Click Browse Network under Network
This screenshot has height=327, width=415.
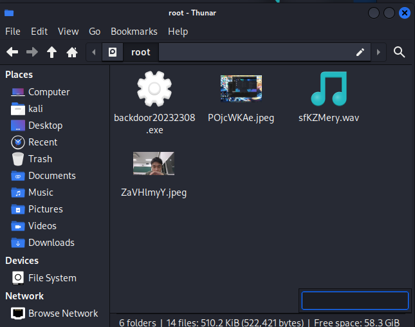pos(54,313)
